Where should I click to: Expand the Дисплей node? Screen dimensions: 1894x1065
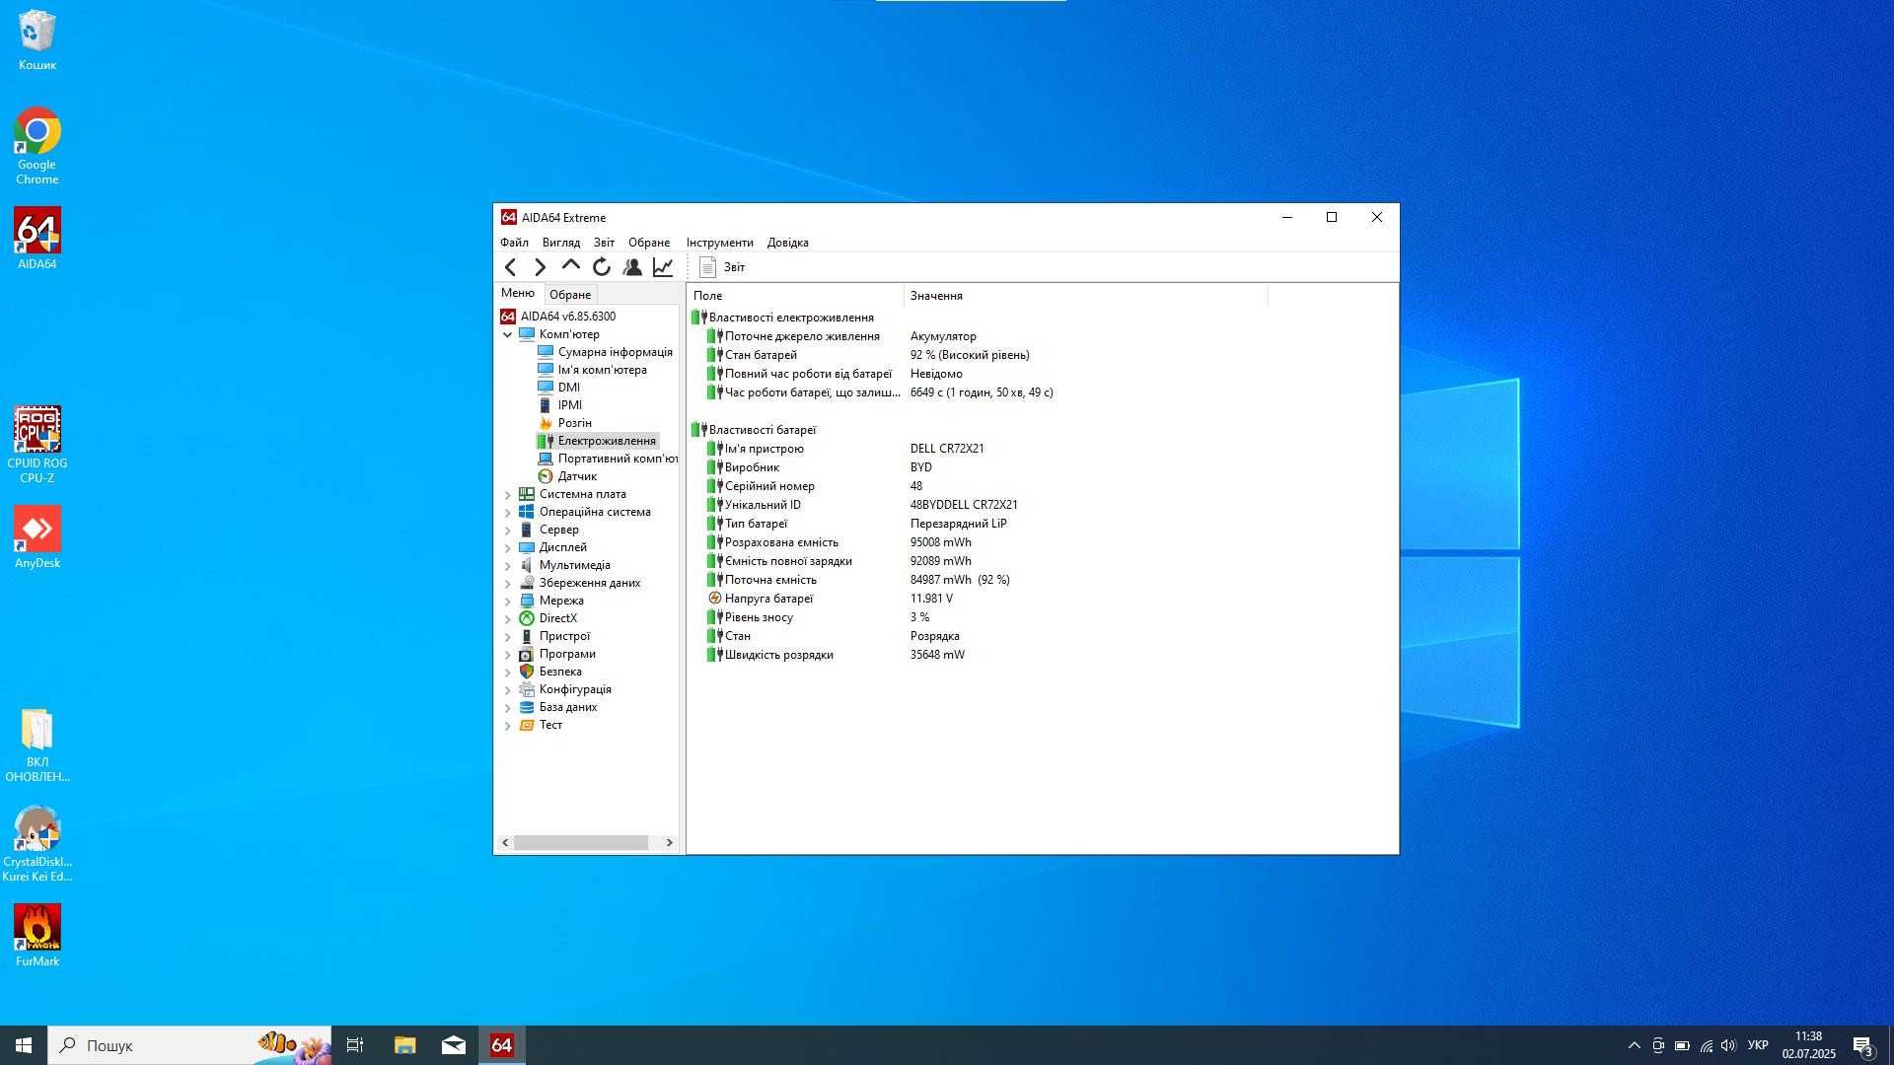click(508, 547)
